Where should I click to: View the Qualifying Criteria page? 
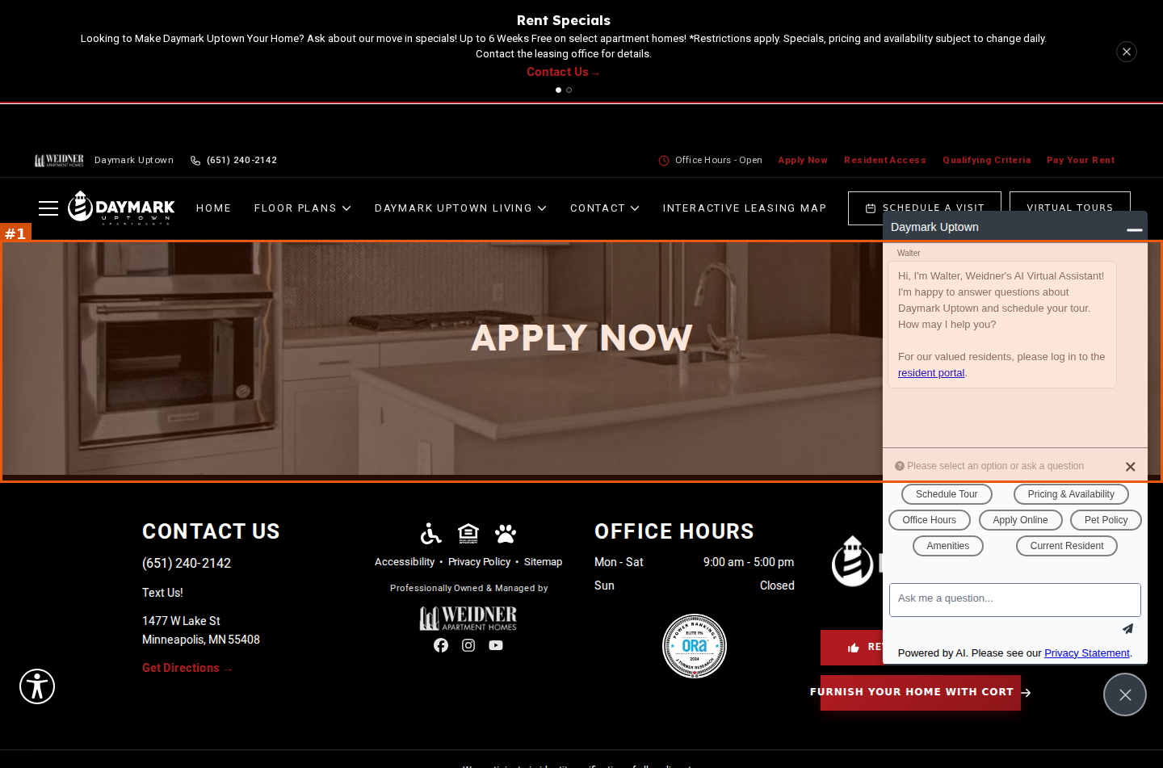pos(987,160)
